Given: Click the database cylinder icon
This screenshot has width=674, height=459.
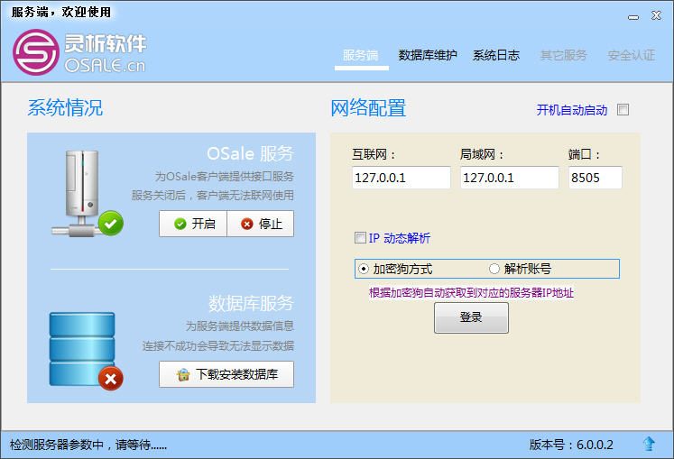Looking at the screenshot, I should [82, 349].
